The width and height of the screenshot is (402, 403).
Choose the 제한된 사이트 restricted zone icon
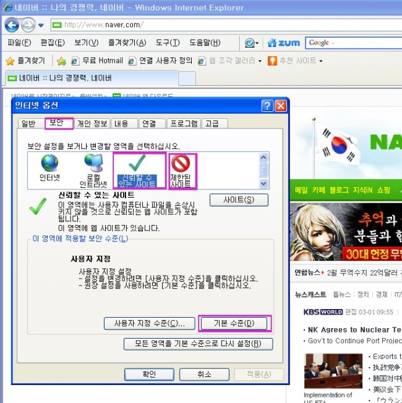pos(182,170)
